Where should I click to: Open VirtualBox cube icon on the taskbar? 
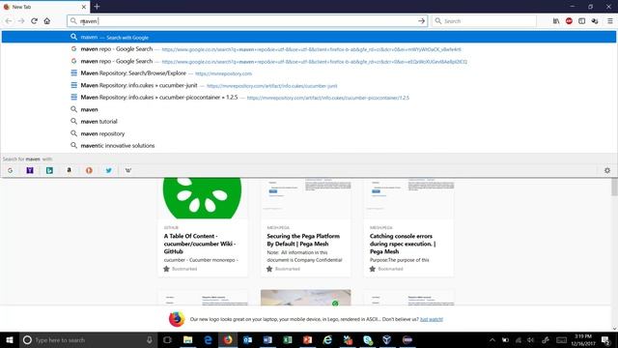pos(387,339)
